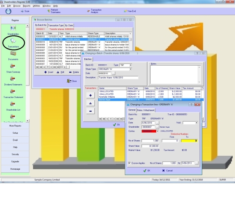
Task: Click Edit in Browse Batches
Action: coord(60,72)
